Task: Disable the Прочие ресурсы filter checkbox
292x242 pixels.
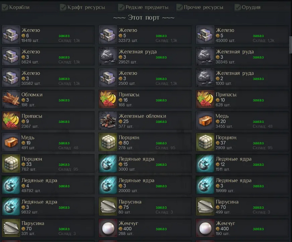Action: coord(179,7)
